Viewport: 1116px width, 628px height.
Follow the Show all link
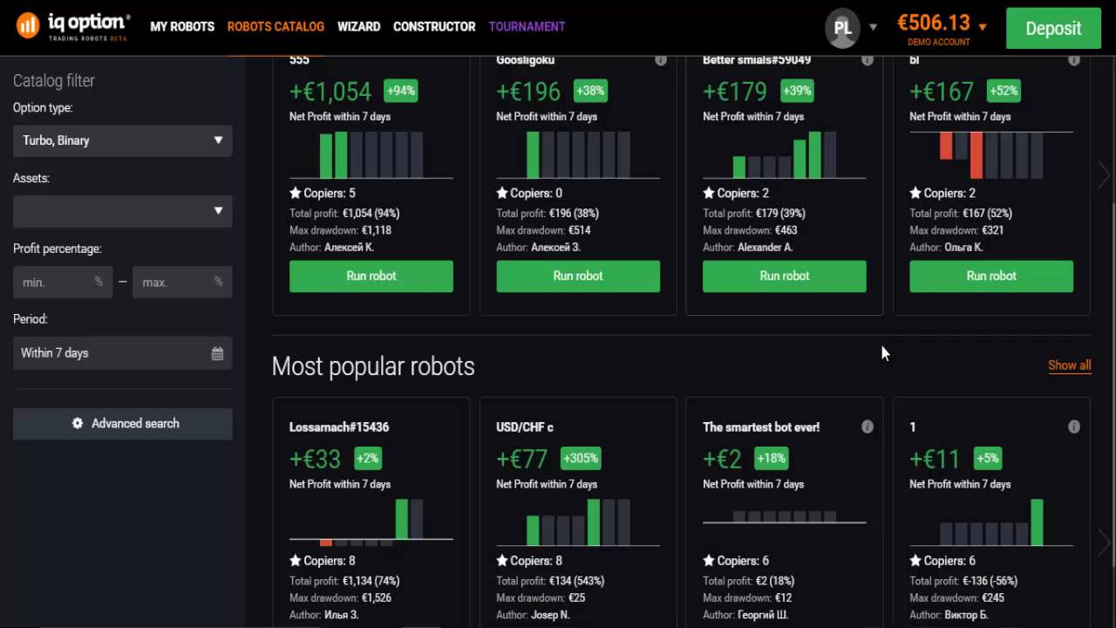(1069, 365)
